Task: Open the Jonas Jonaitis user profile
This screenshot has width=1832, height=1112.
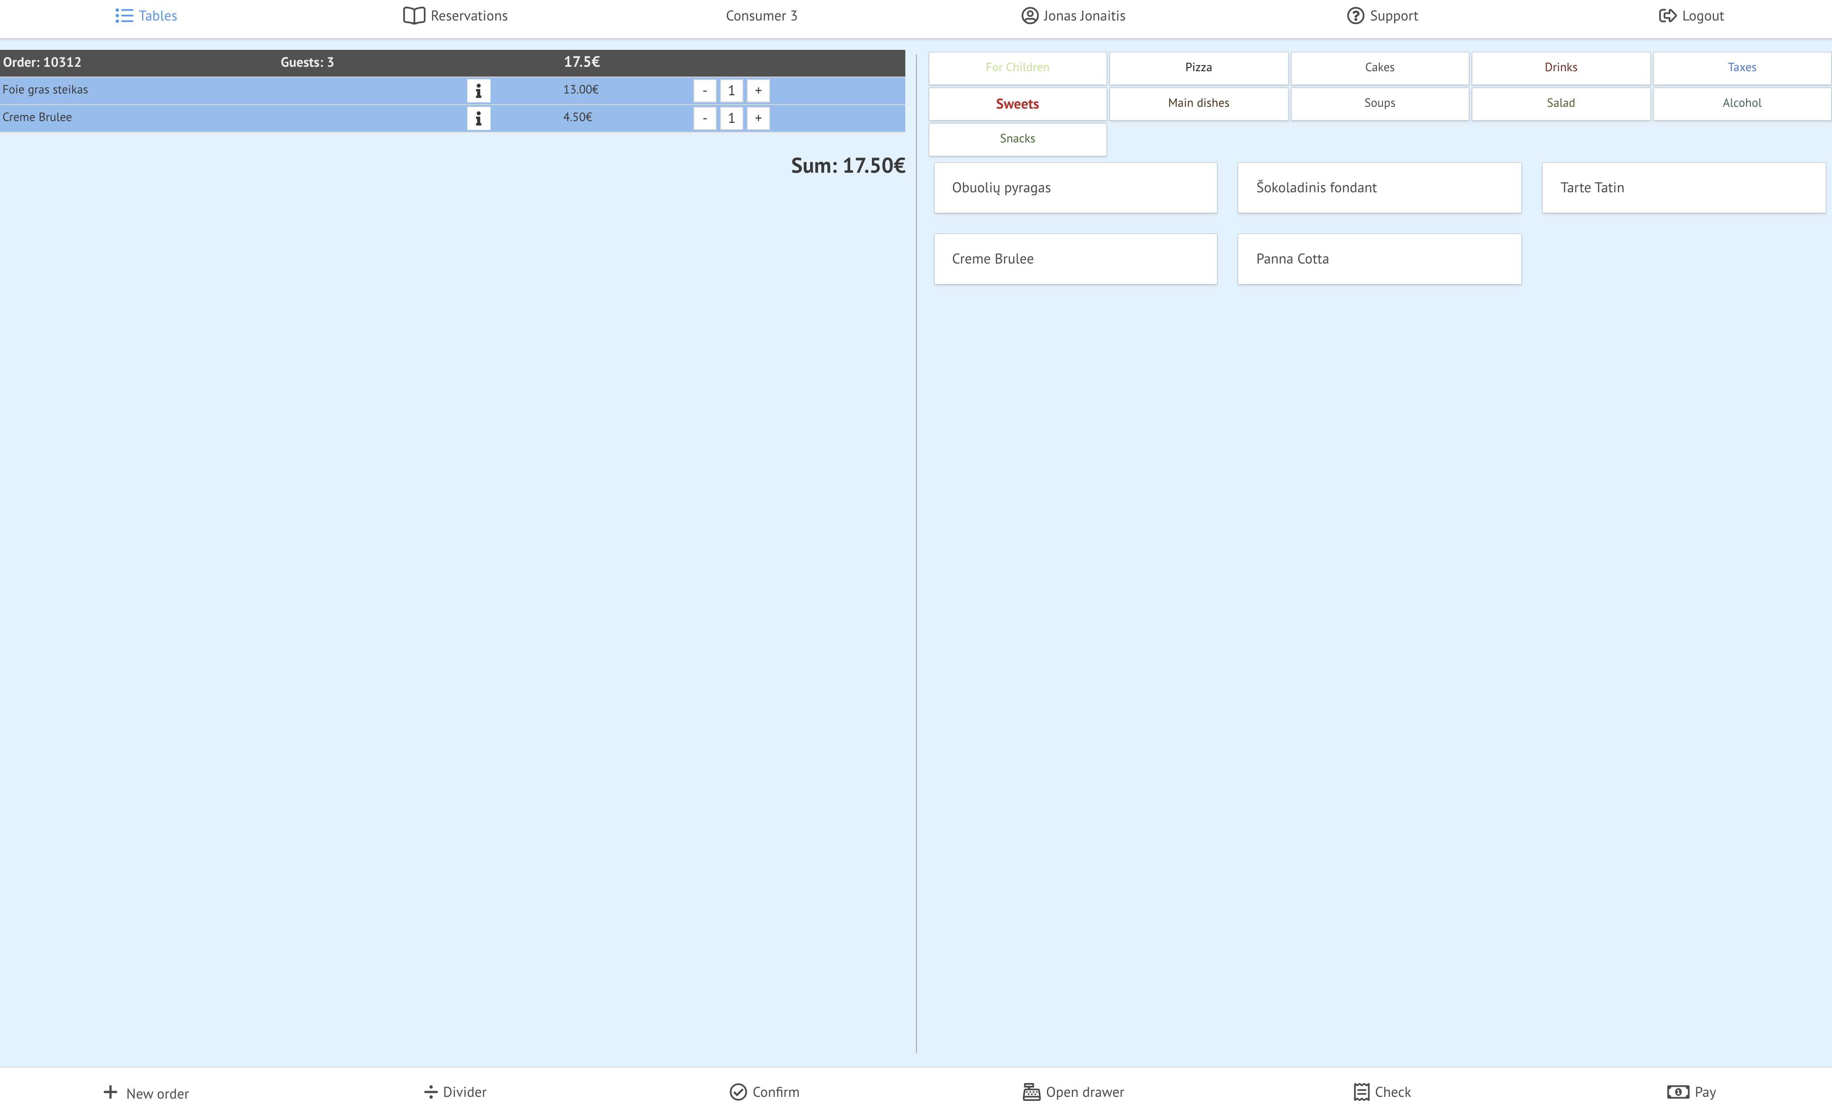Action: pyautogui.click(x=1073, y=16)
